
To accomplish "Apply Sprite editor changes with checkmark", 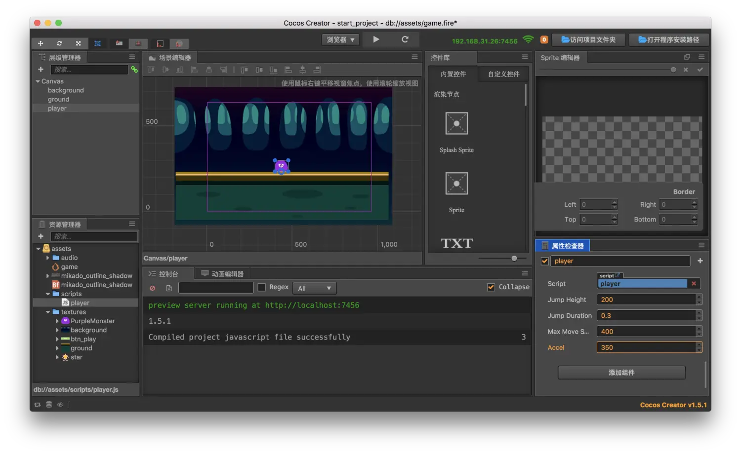I will coord(700,70).
